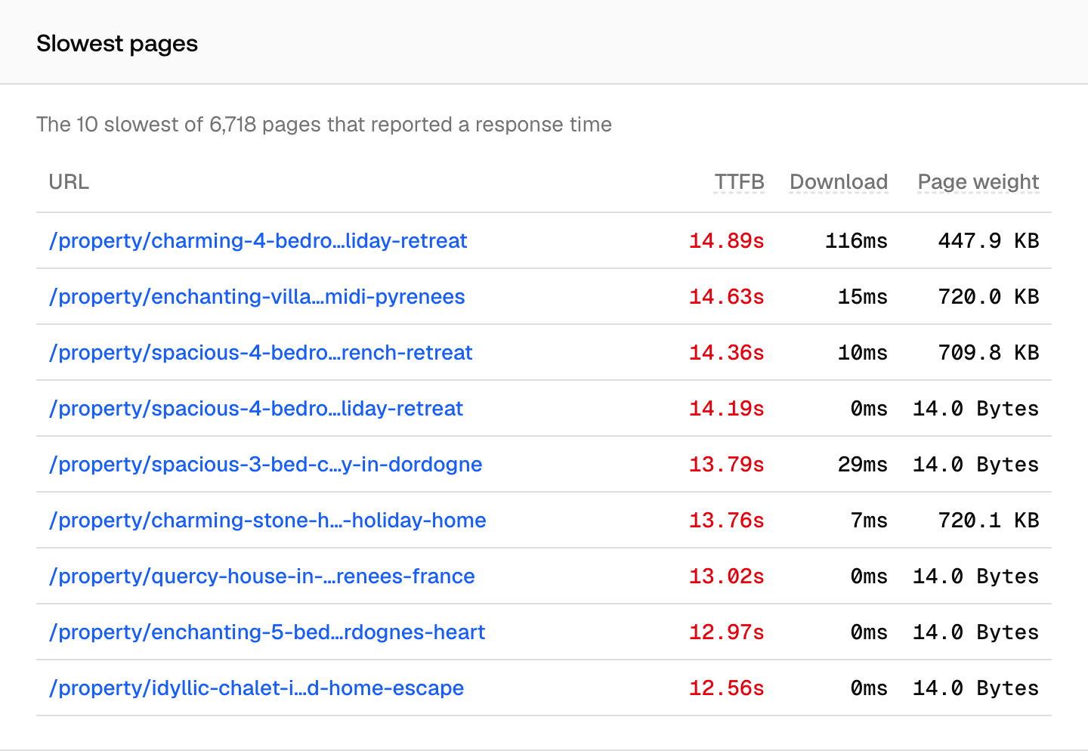Select the 13.76s TTFB value

726,520
